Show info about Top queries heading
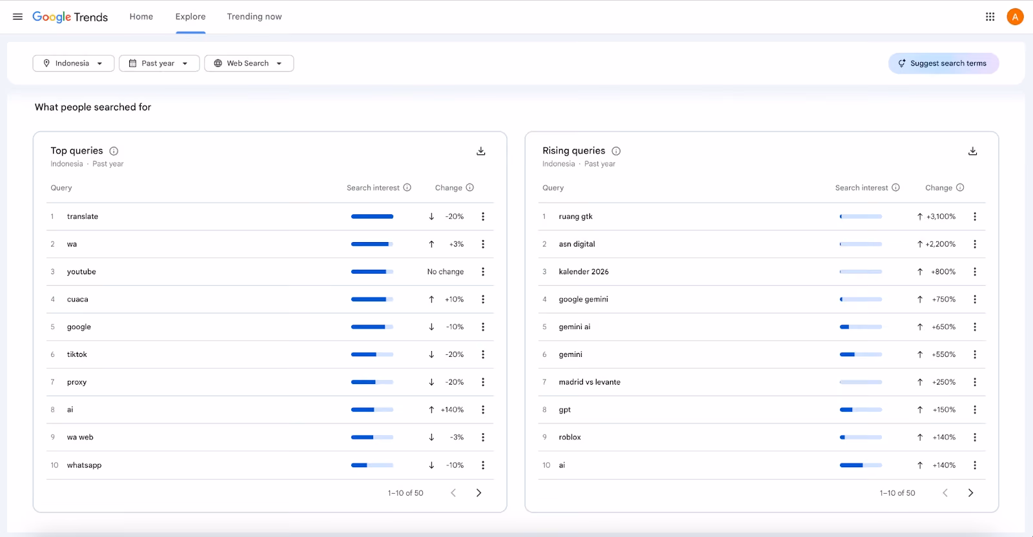Image resolution: width=1033 pixels, height=537 pixels. point(114,151)
